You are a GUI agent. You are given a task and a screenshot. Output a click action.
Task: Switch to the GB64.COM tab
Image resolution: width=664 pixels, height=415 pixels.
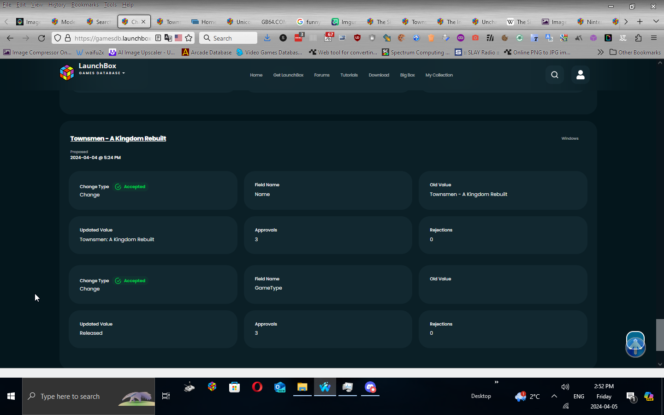pos(273,22)
